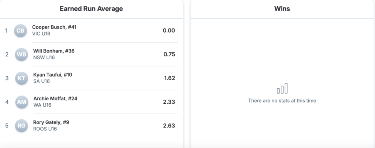
Task: Click the 0.00 ERA value
Action: (x=169, y=30)
